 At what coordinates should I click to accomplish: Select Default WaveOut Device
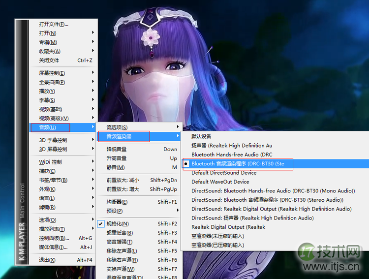[276, 182]
